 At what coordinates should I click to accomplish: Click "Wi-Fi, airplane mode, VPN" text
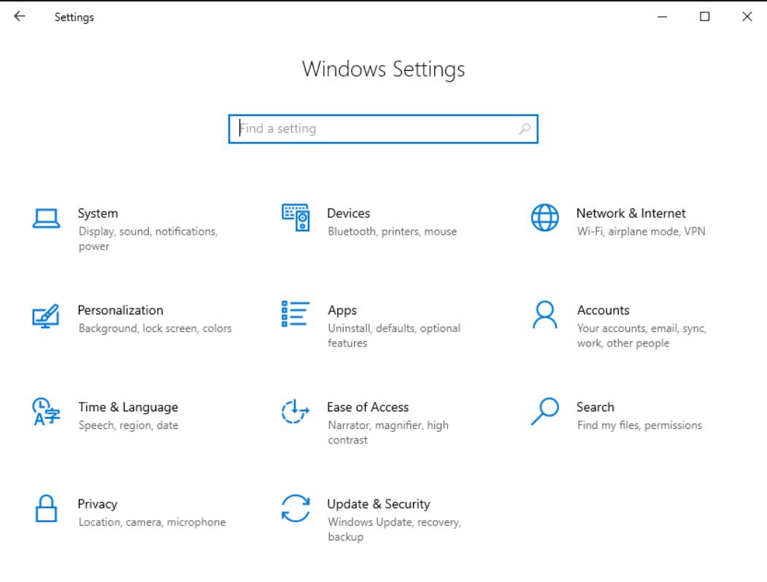[641, 232]
